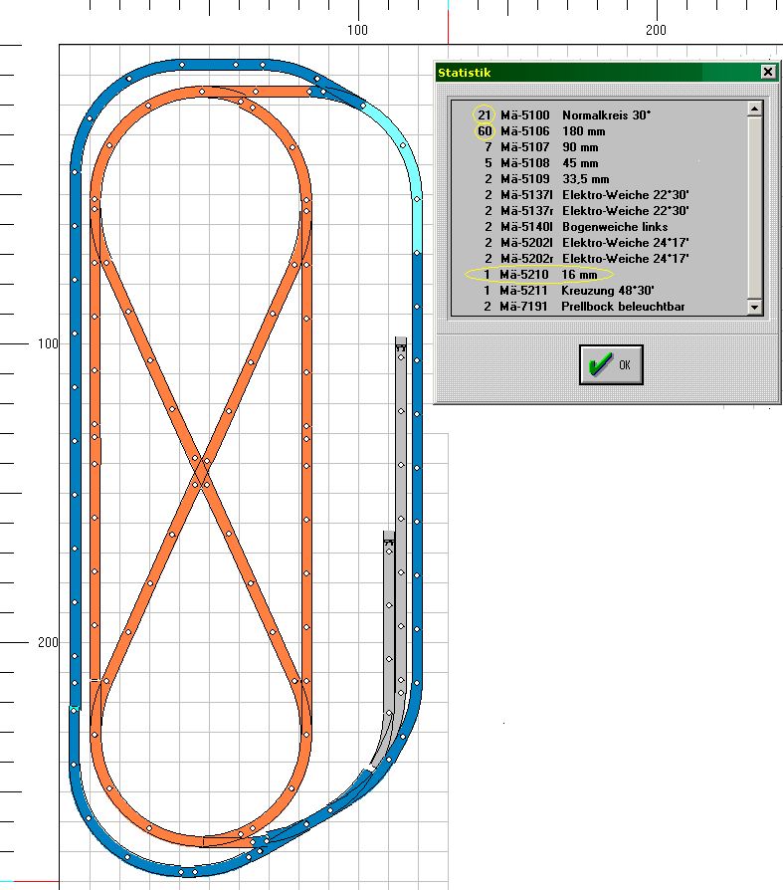Image resolution: width=783 pixels, height=890 pixels.
Task: Select the Mä-5106 180 mm entry
Action: tap(597, 131)
